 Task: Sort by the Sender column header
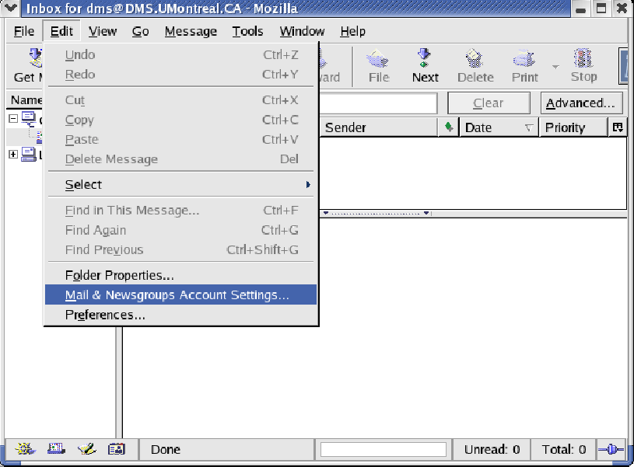378,127
